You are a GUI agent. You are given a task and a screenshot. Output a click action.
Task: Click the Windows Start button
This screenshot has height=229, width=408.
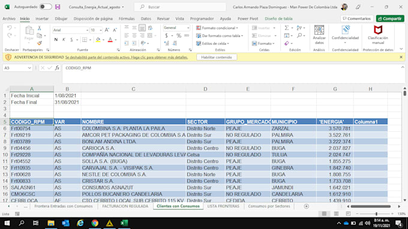coord(7,223)
